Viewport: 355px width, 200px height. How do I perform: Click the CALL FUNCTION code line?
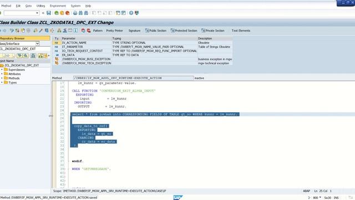point(114,91)
